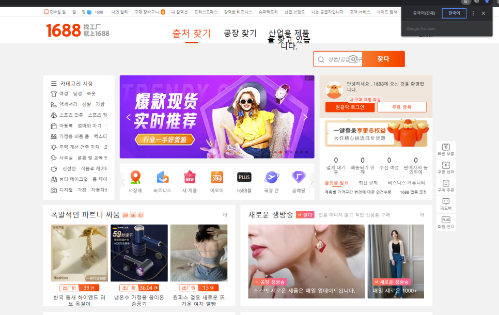Open 피드백 sidebar icon
Image resolution: width=499 pixels, height=315 pixels.
446,204
